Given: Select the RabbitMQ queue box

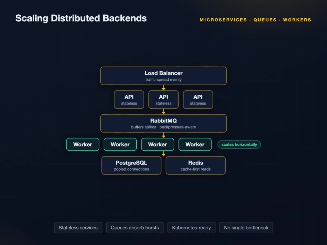Looking at the screenshot, I should [163, 123].
